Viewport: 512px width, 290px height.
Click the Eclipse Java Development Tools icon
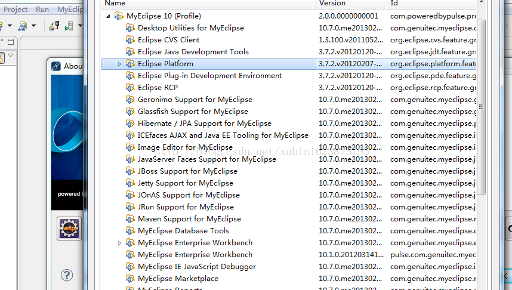[130, 52]
